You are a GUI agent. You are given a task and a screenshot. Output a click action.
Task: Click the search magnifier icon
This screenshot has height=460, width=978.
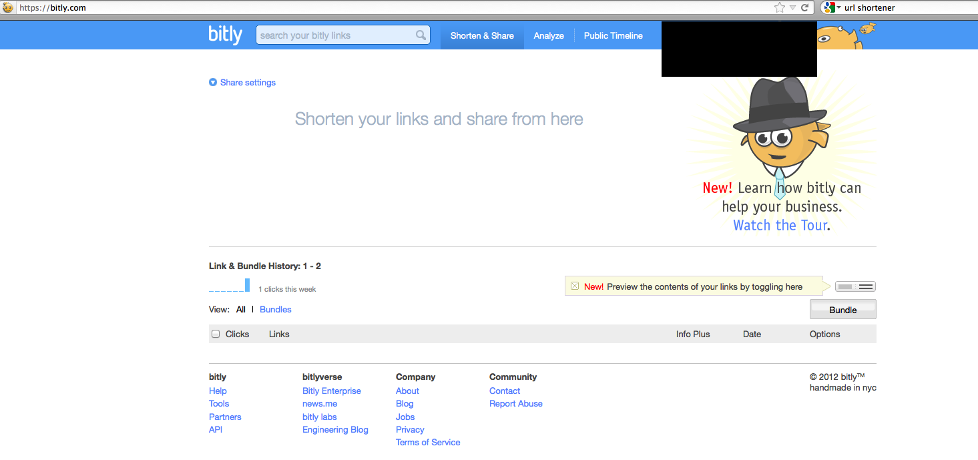click(x=421, y=35)
